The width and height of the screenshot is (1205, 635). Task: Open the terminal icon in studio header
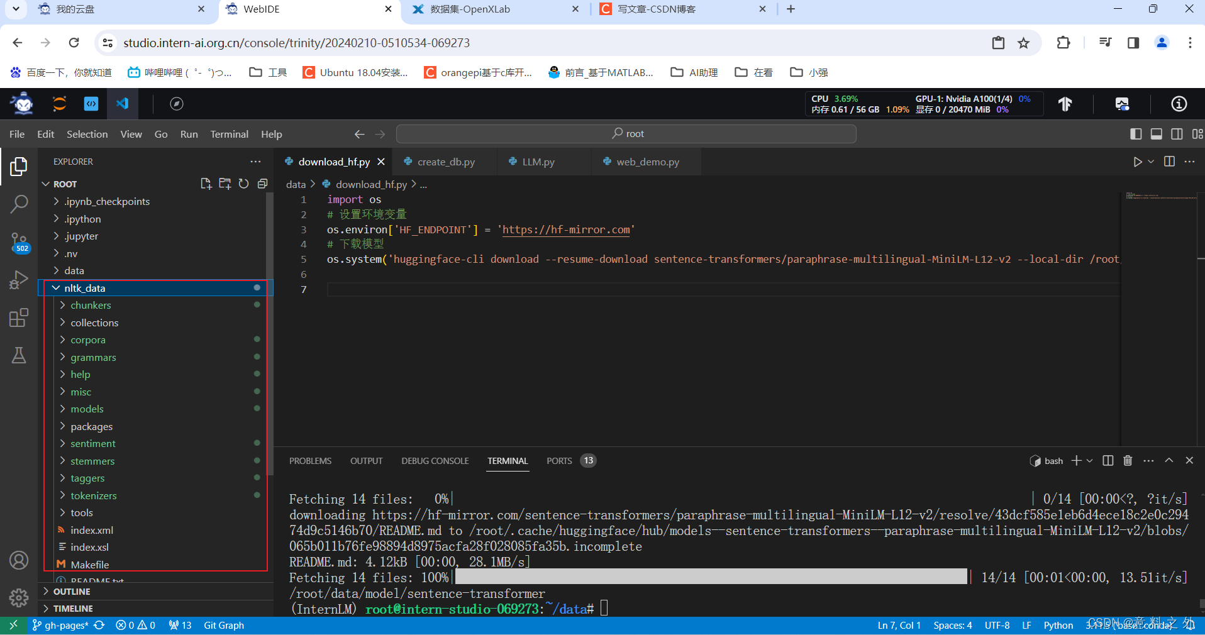91,104
